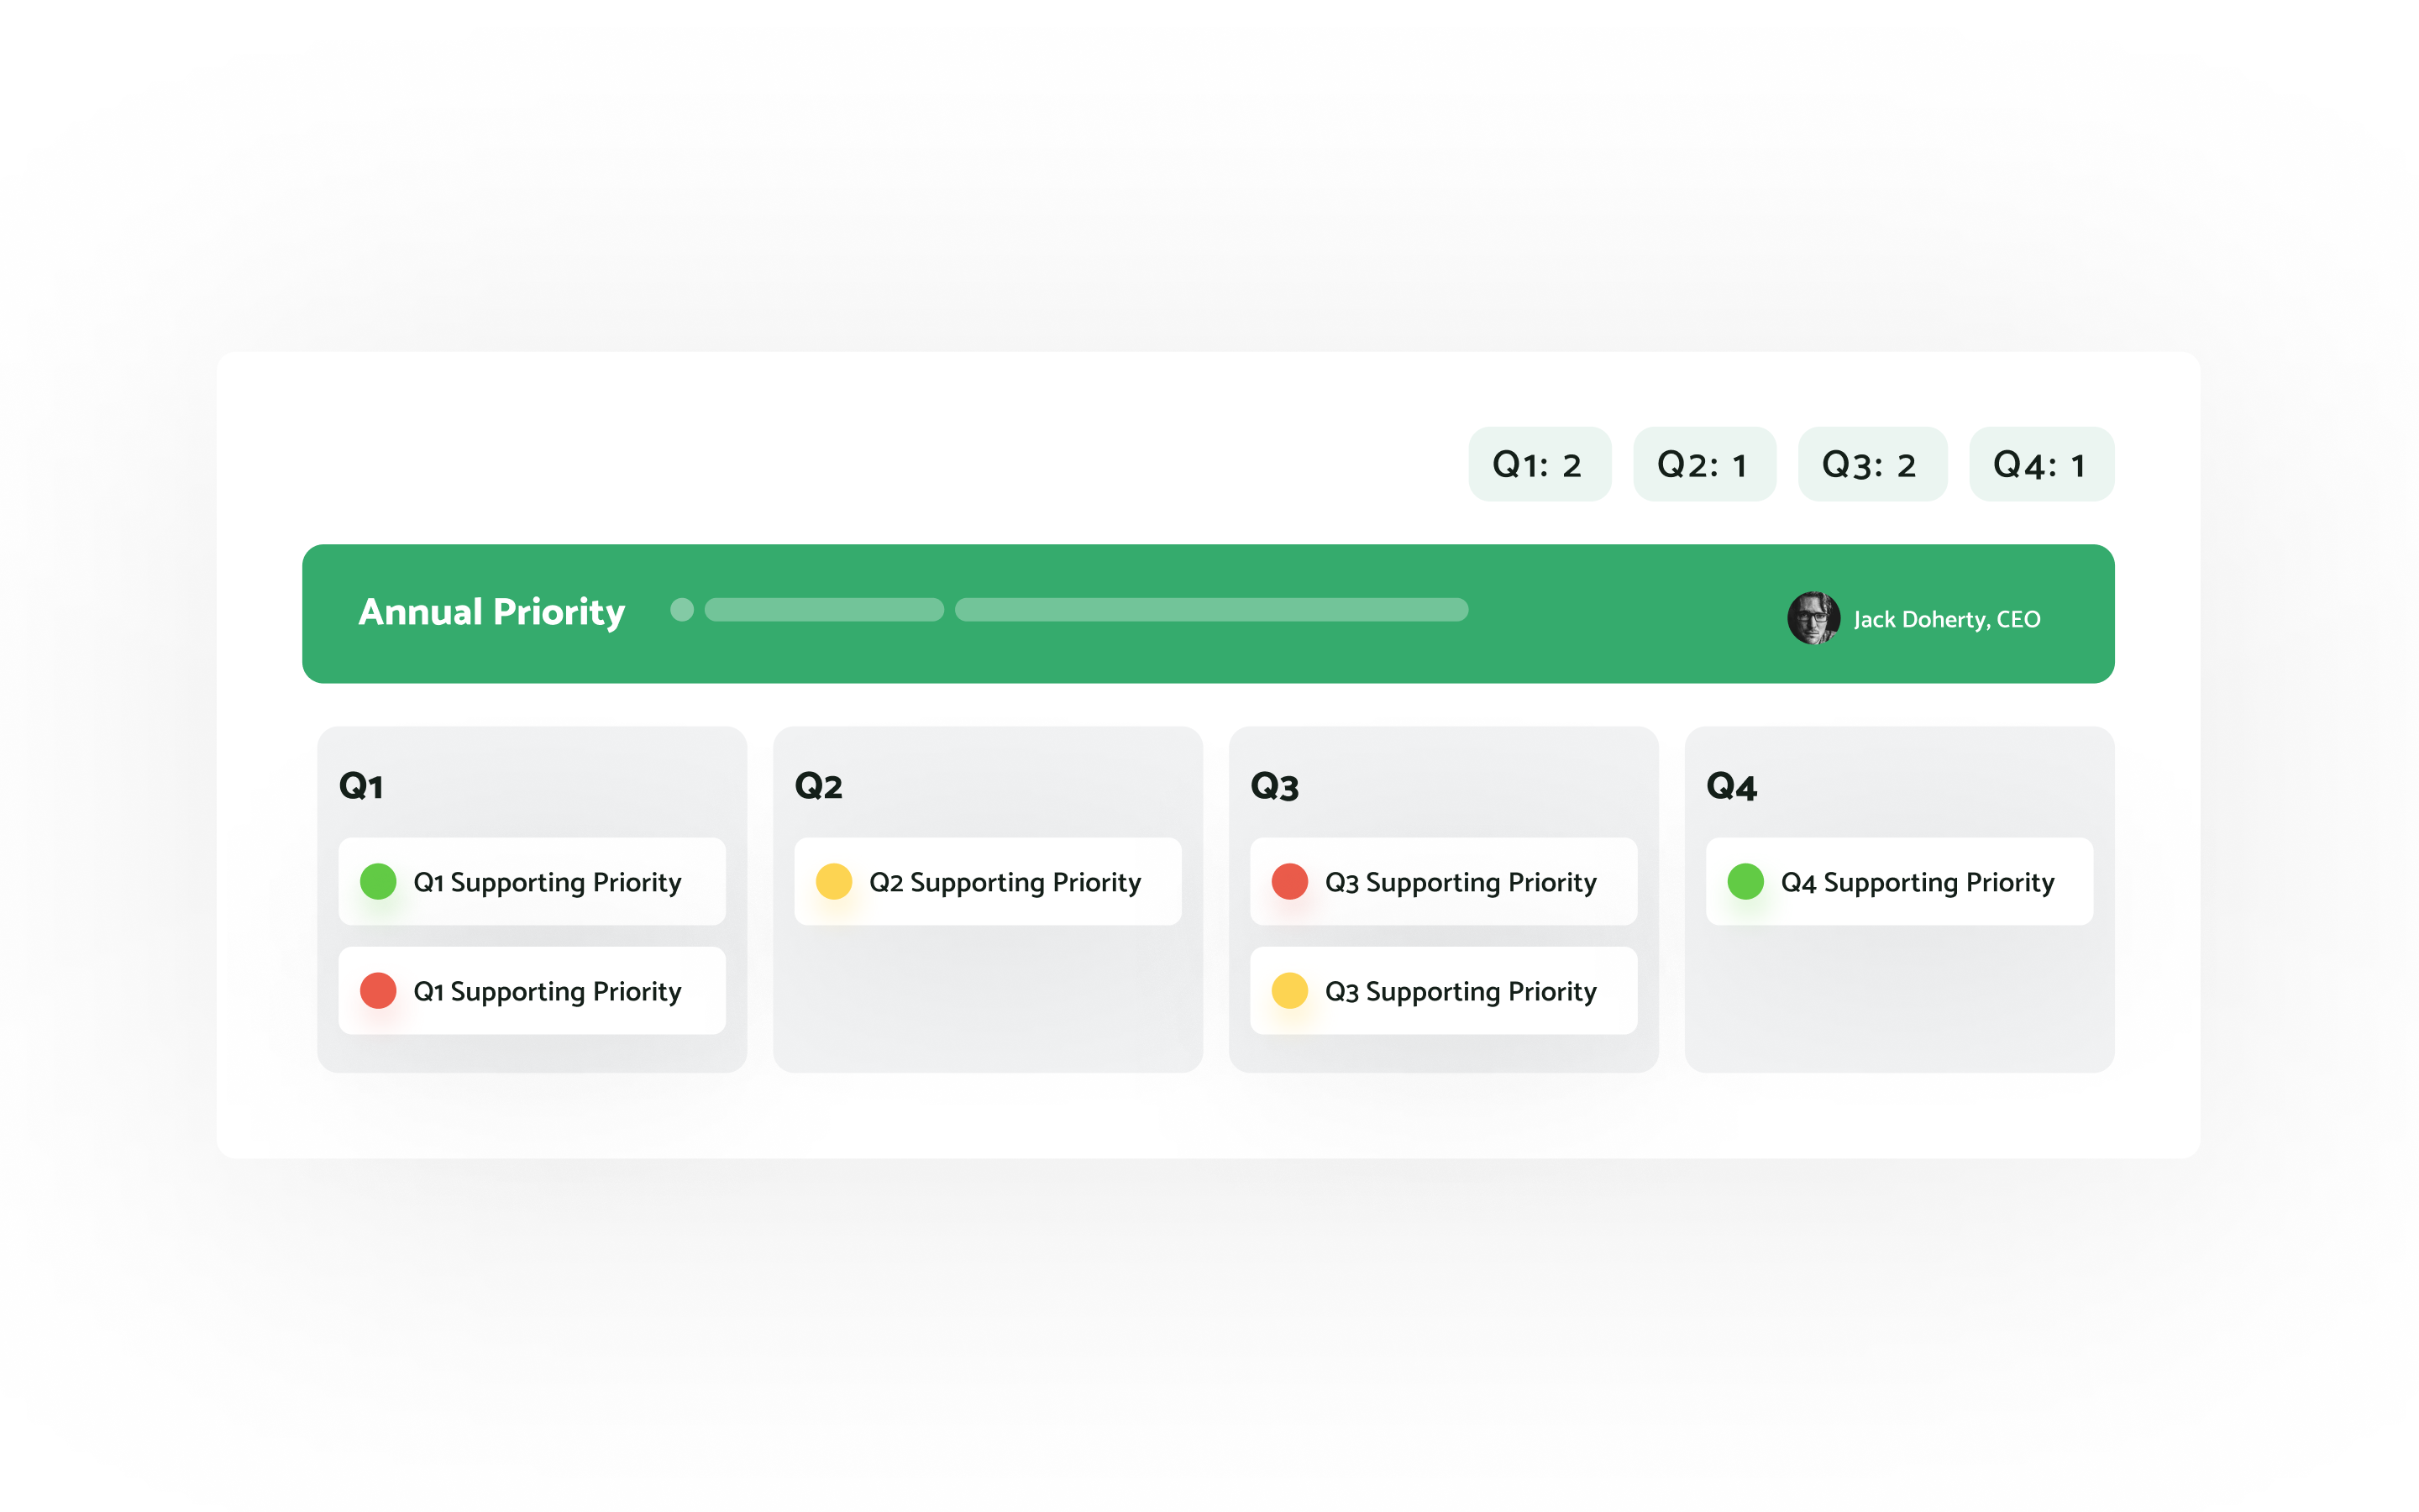
Task: Open the yellow Q3 Supporting Priority card
Action: coord(1443,990)
